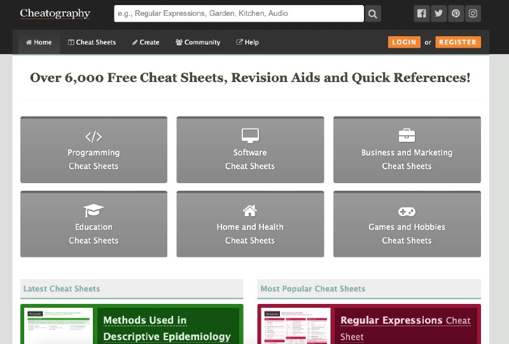This screenshot has height=344, width=509.
Task: Open Methods Used in Descriptive Epidemiology link
Action: pyautogui.click(x=167, y=329)
